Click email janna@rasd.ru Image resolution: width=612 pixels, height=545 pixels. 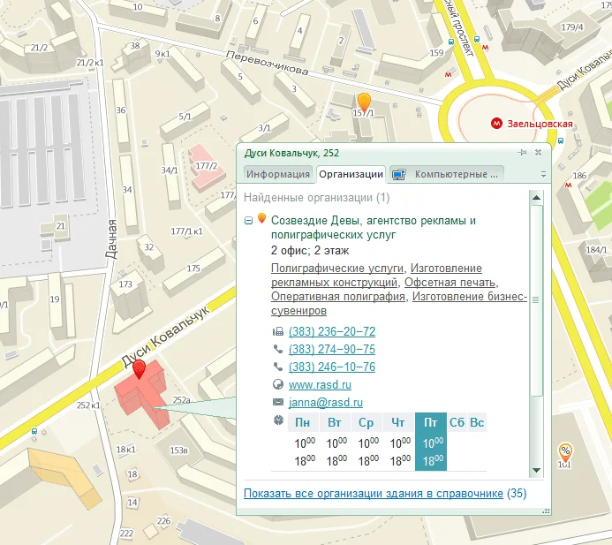pyautogui.click(x=326, y=403)
